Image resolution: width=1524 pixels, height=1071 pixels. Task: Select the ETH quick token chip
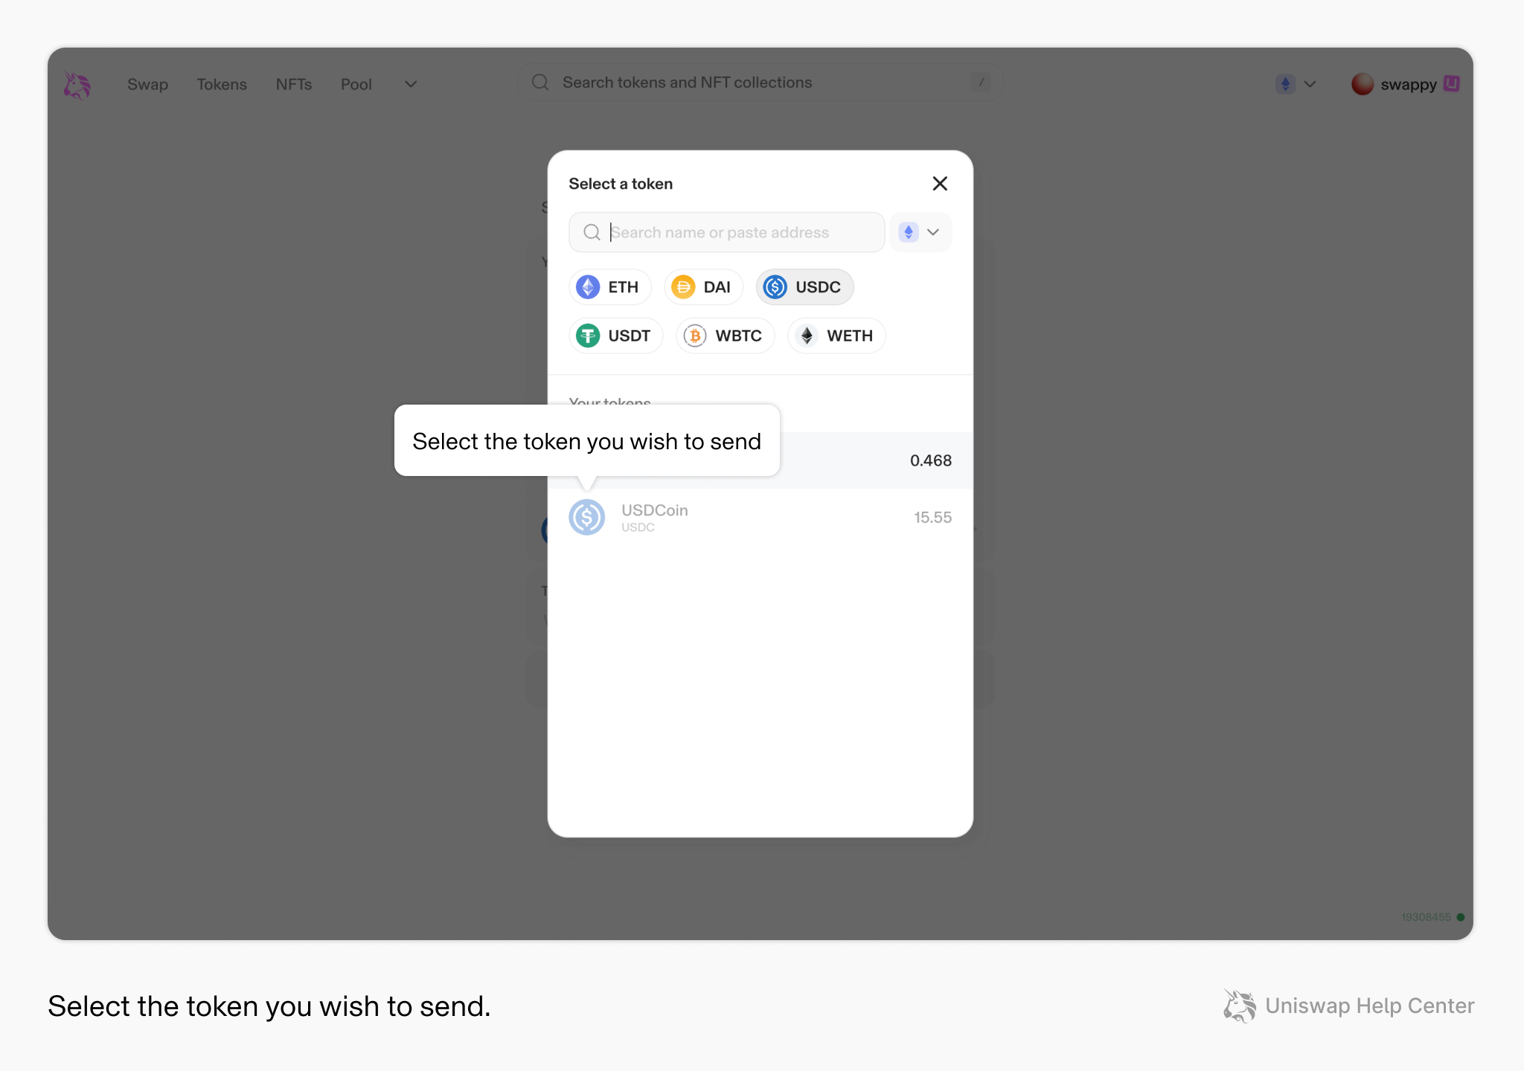click(x=610, y=287)
